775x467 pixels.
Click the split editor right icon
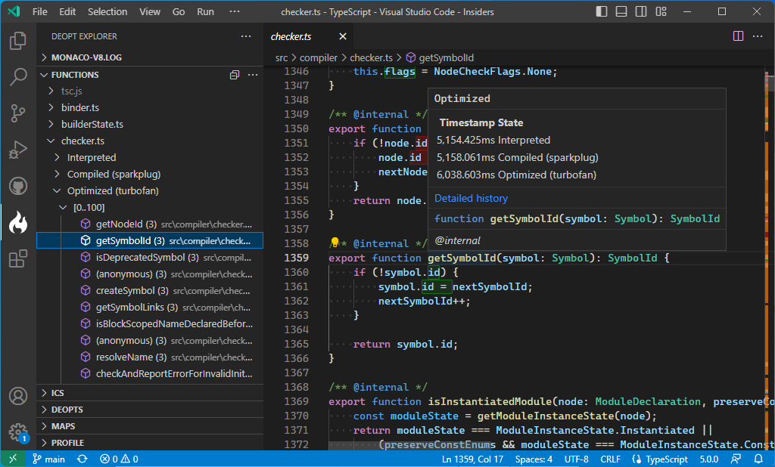738,36
